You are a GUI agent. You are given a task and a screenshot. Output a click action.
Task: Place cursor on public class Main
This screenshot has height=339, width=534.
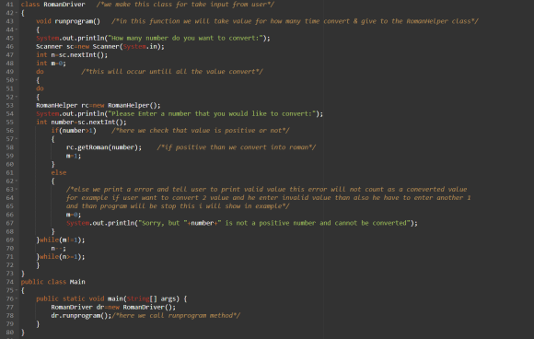[x=52, y=282]
